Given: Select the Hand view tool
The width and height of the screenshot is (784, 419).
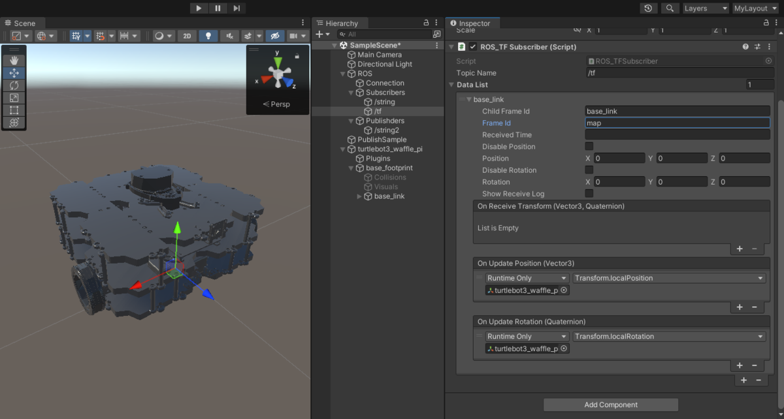Looking at the screenshot, I should (14, 61).
